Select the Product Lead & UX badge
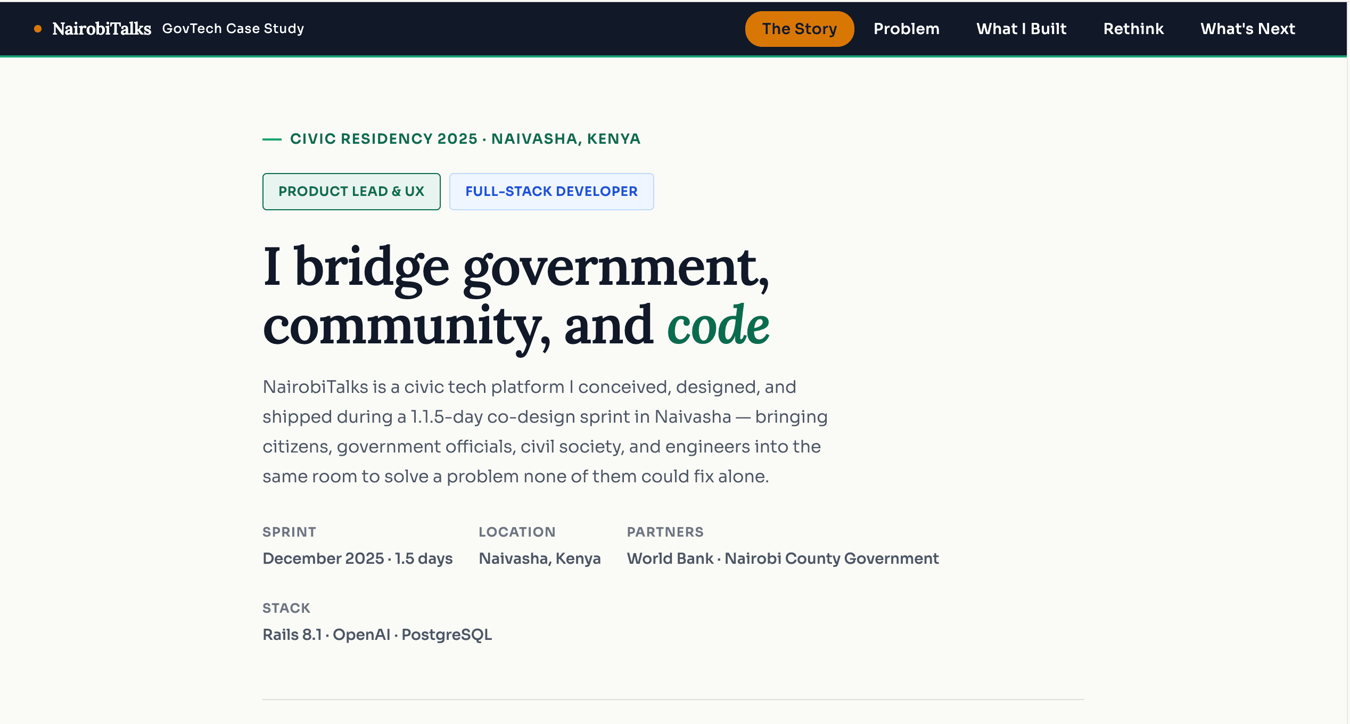 pos(351,192)
